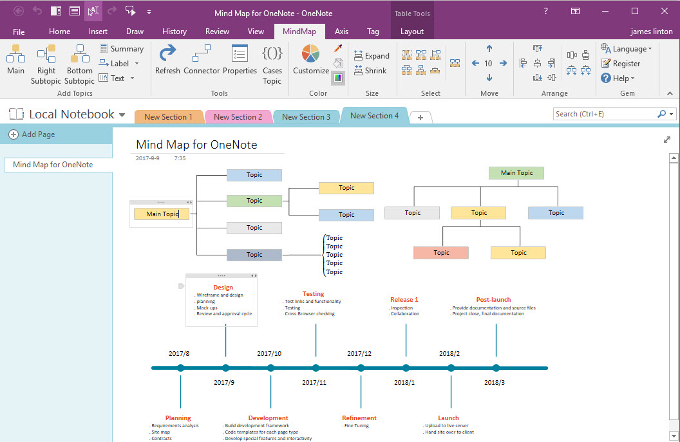This screenshot has width=680, height=442.
Task: Click the Refresh tool
Action: [167, 62]
